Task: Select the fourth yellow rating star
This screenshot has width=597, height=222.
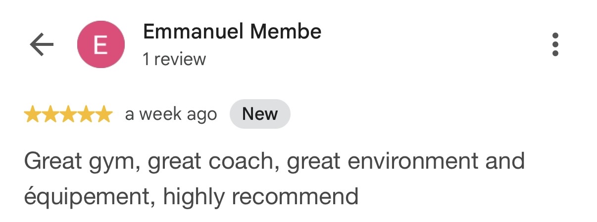Action: 86,114
